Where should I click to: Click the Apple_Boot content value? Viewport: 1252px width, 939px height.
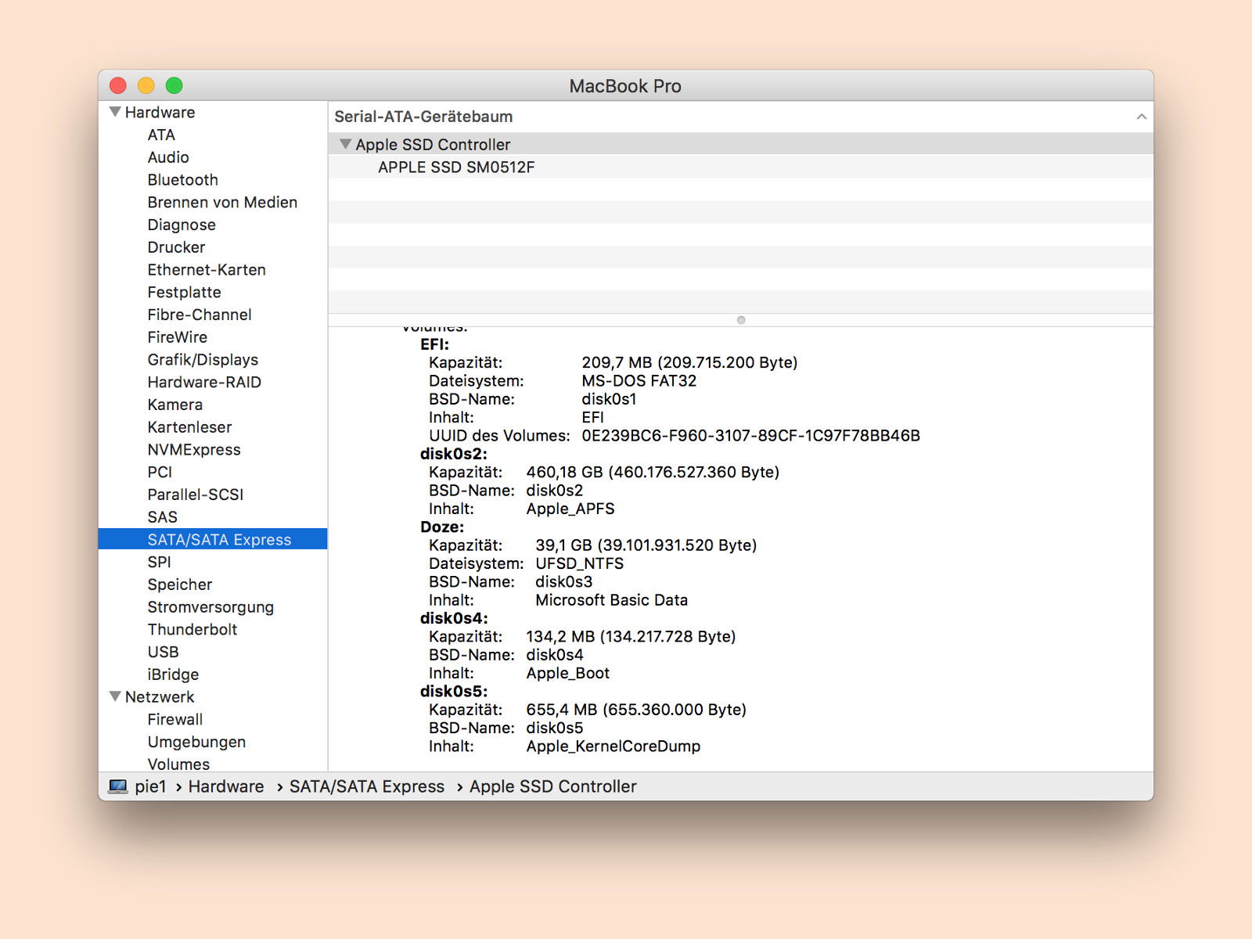pyautogui.click(x=567, y=673)
